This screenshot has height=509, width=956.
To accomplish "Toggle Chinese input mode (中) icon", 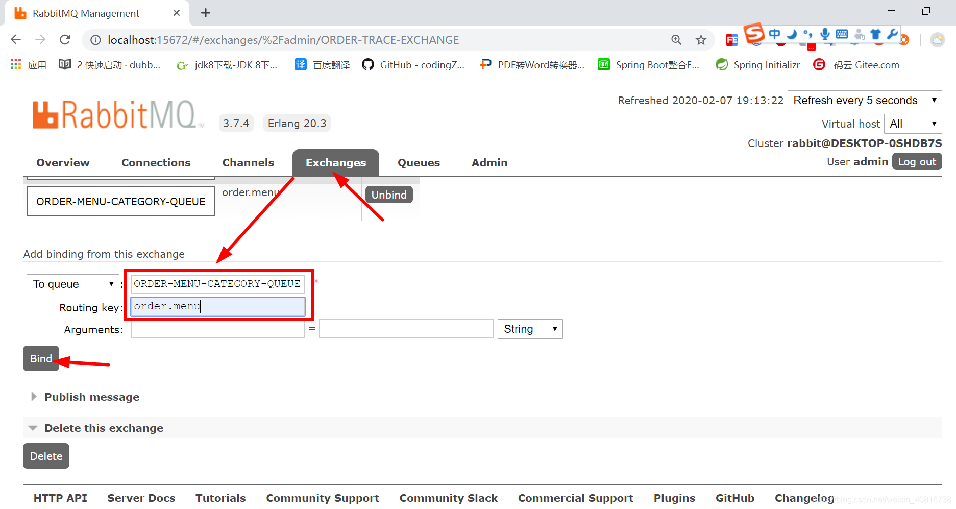I will (x=774, y=34).
